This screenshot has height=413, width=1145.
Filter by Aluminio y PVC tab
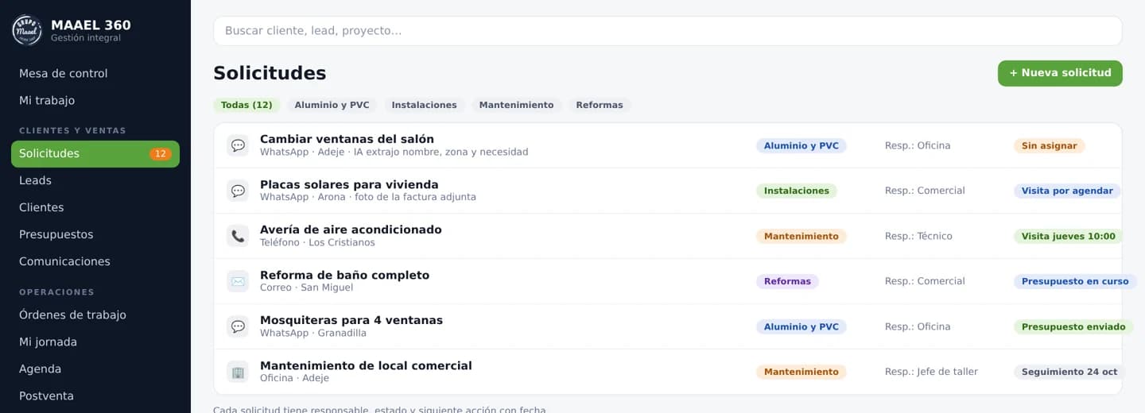pos(332,105)
